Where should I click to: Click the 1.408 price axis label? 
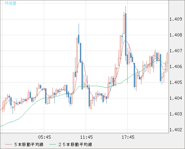tap(176, 35)
